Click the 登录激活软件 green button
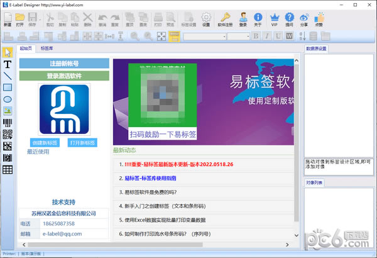Viewport: 377px width, 258px height. point(64,76)
